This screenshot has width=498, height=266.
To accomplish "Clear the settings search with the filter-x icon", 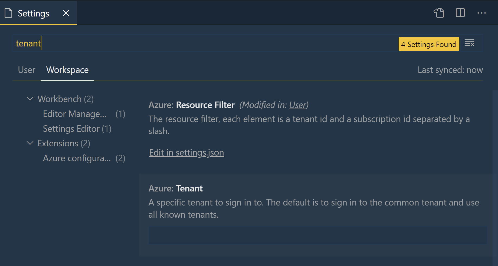I will 470,43.
